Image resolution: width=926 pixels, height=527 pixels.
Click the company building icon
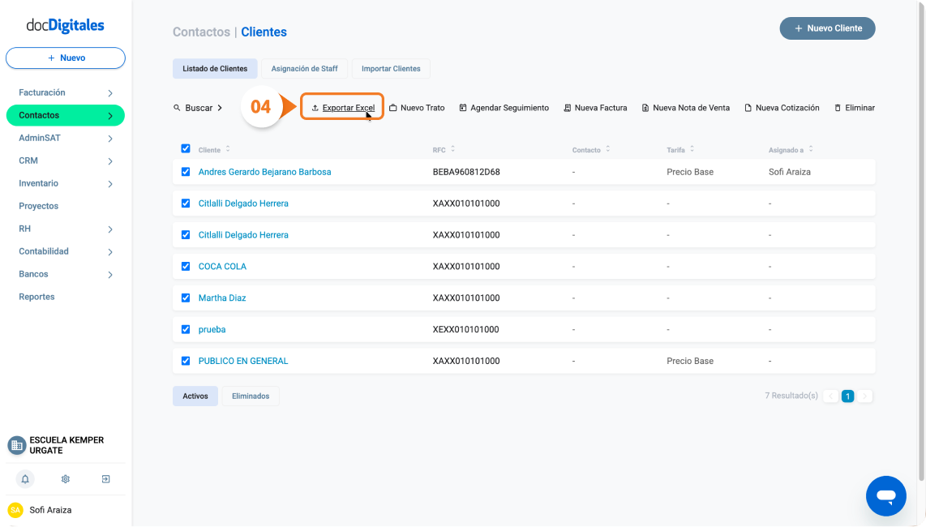click(x=16, y=445)
